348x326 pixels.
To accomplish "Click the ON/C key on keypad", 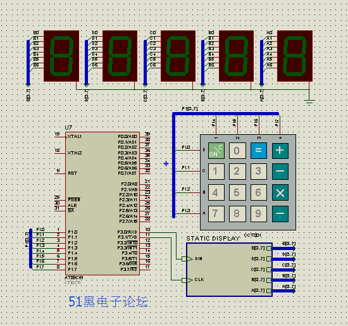I will 216,151.
